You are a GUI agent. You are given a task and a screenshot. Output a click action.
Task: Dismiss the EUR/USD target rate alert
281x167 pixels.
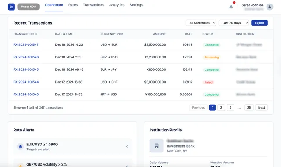click(x=127, y=146)
